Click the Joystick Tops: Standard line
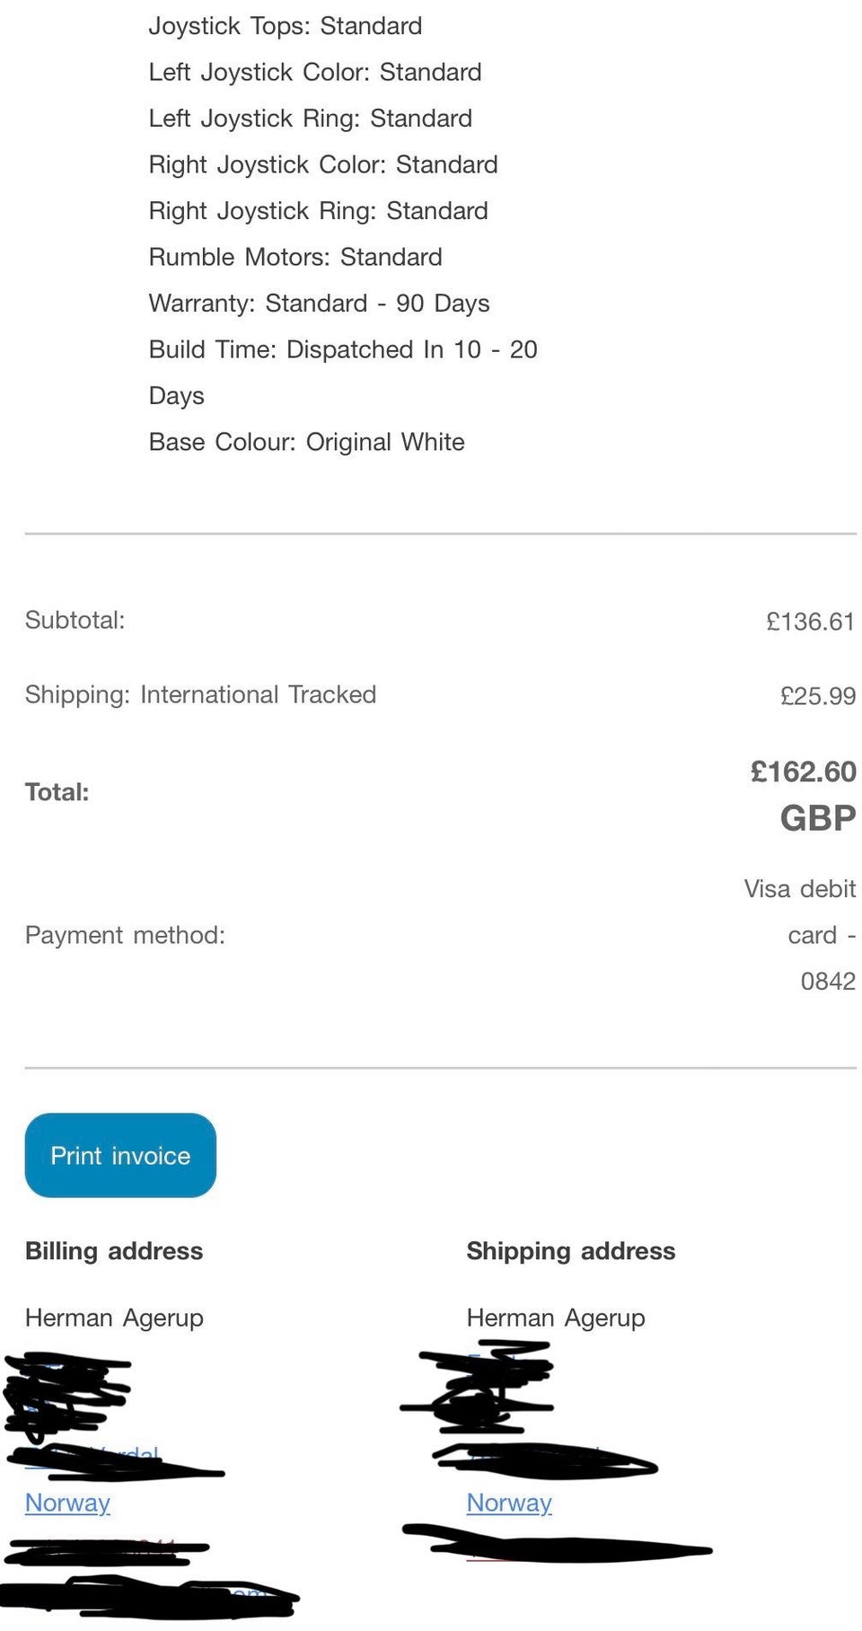862x1631 pixels. click(286, 26)
